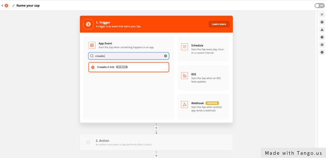The width and height of the screenshot is (326, 158).
Task: Open the help question mark sidebar icon
Action: click(x=322, y=22)
